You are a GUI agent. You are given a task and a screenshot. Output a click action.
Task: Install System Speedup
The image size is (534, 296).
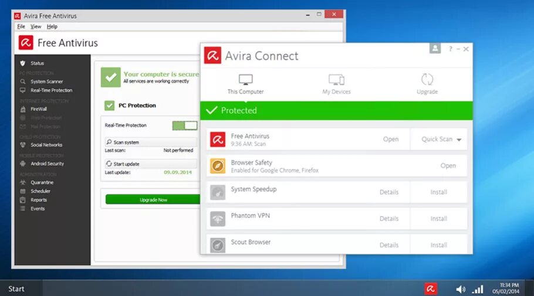(439, 192)
